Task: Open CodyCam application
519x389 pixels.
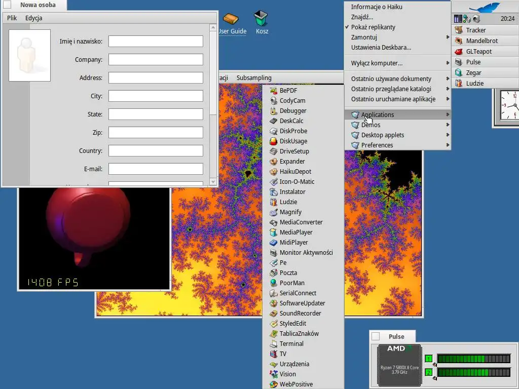Action: [x=303, y=101]
